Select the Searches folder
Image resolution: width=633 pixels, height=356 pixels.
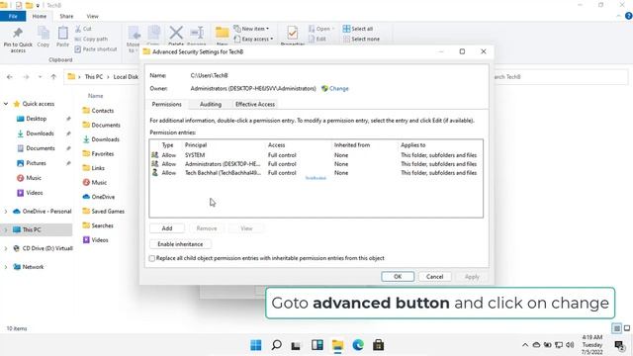[102, 225]
